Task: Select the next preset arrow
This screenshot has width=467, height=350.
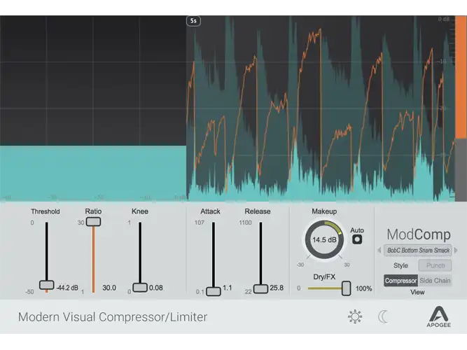Action: click(456, 250)
